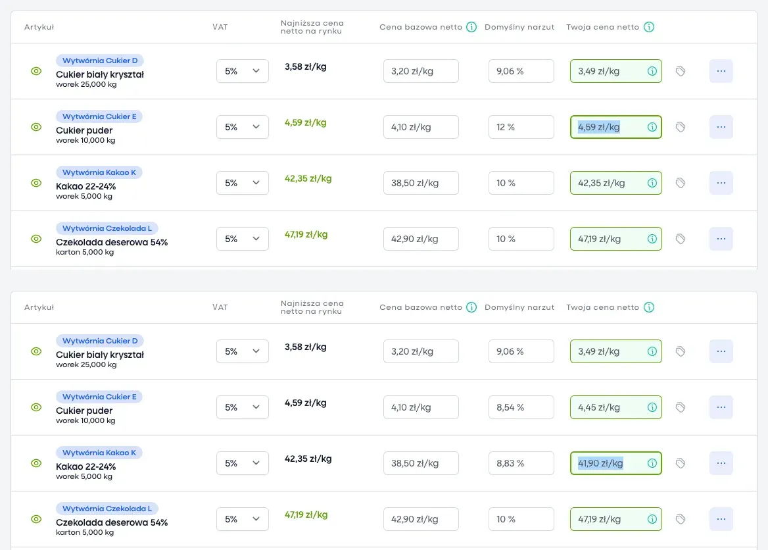Click the 41,90 zł/kg your net price field
Viewport: 768px width, 550px height.
[x=615, y=463]
